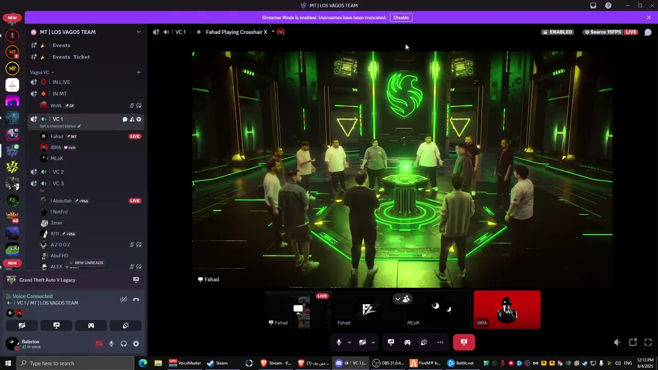Set a channel status for VC 1

[60, 126]
